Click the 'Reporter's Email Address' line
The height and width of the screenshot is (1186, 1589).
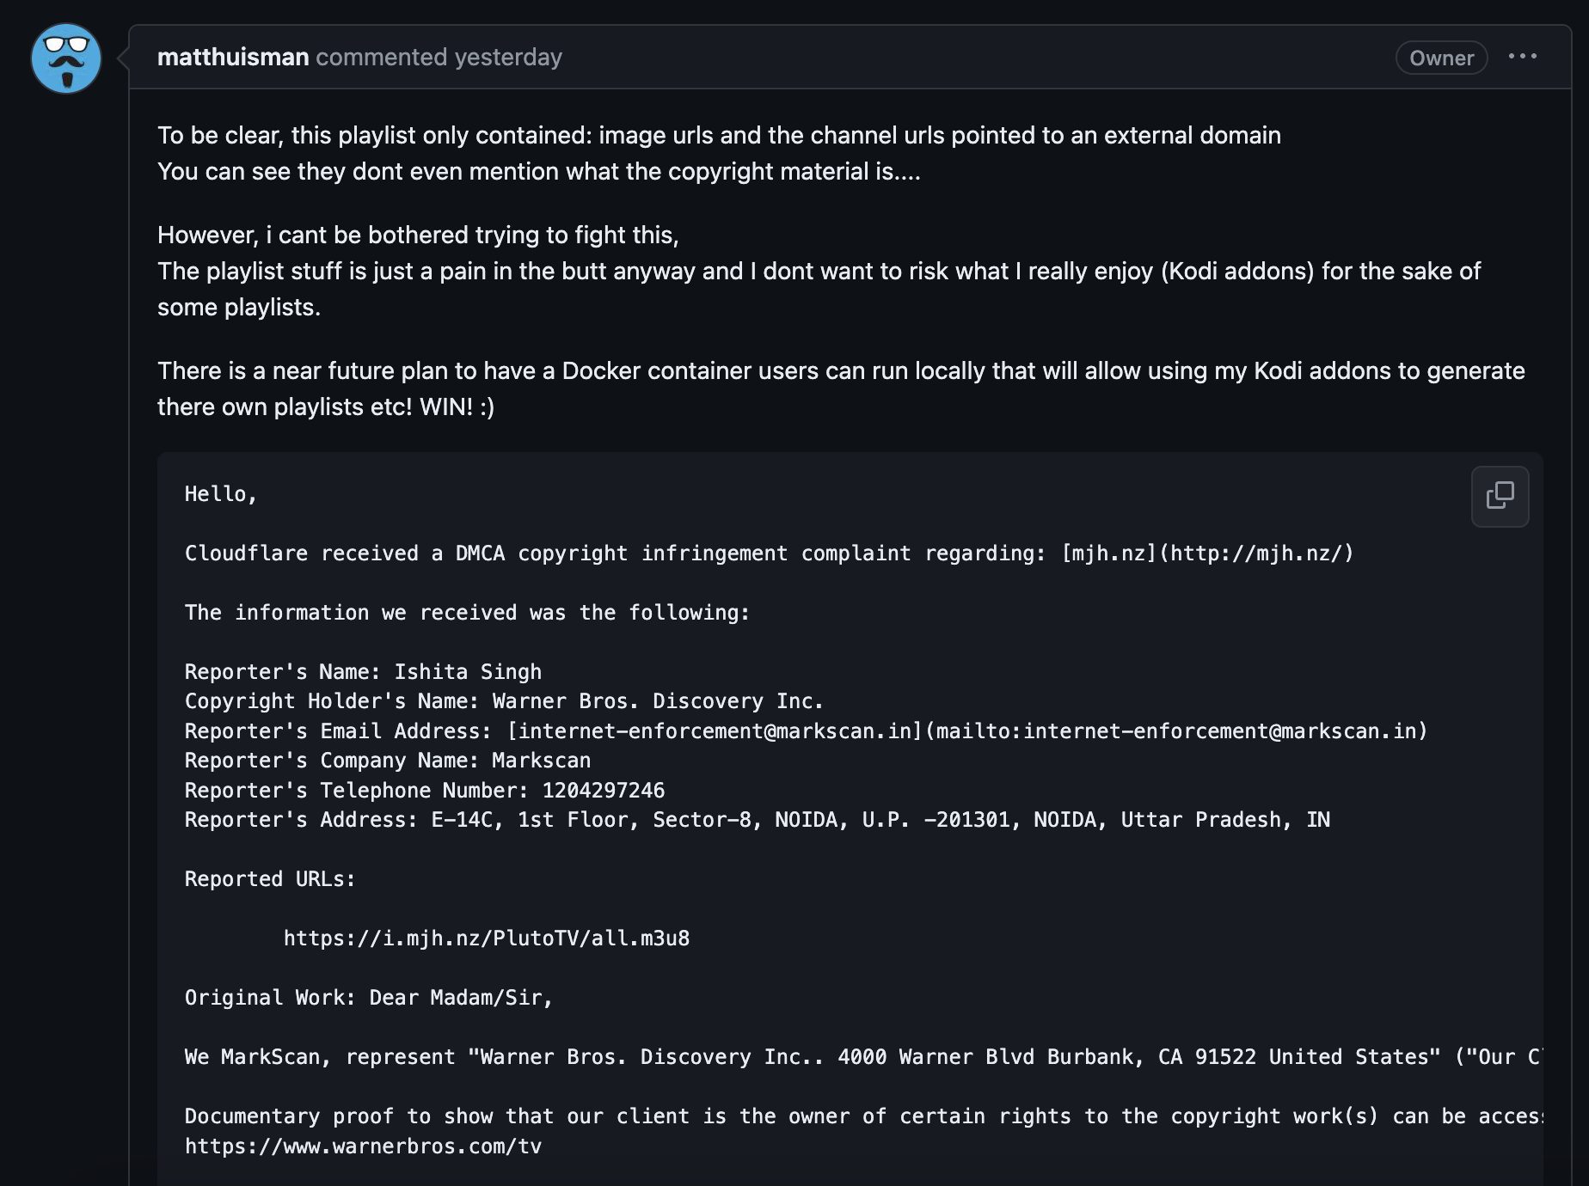coord(806,731)
